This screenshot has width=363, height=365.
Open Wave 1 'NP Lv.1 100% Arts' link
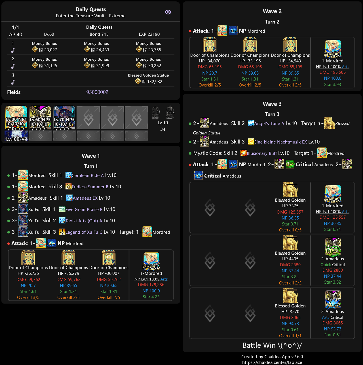pos(151,279)
